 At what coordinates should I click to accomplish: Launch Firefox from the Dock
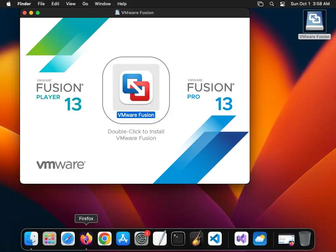(86, 239)
